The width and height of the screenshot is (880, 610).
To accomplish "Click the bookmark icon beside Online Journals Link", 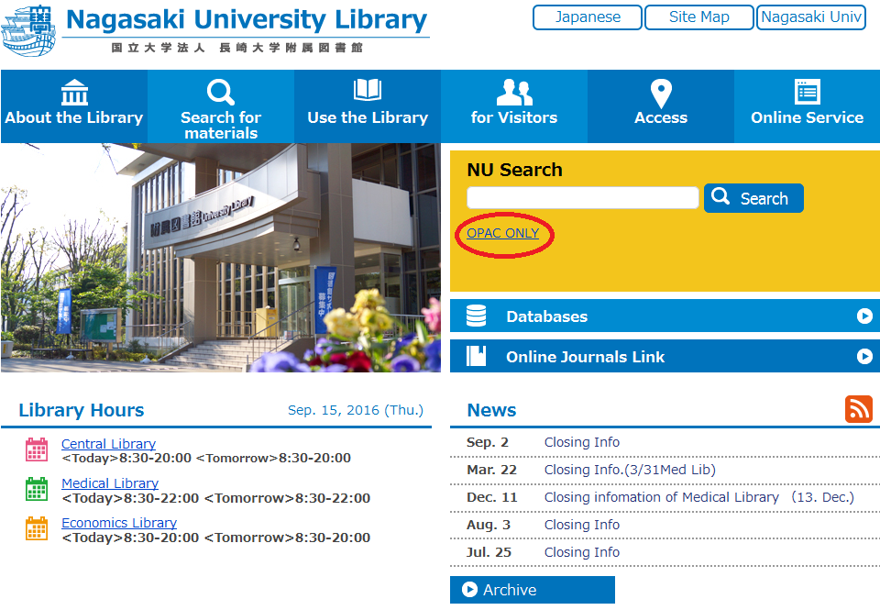I will (x=476, y=356).
